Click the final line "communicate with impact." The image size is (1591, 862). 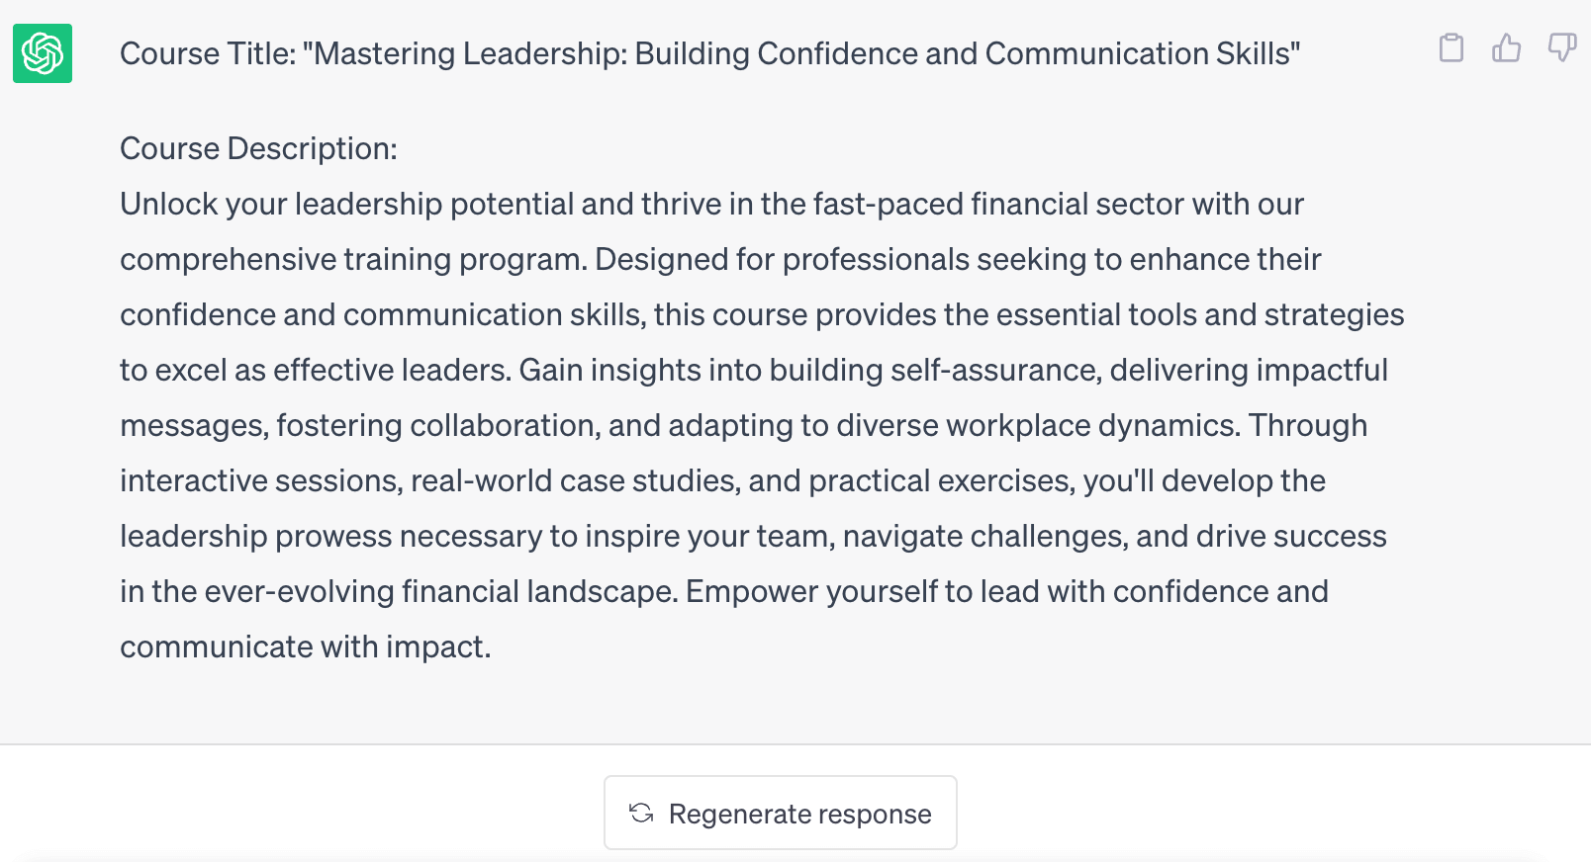(305, 646)
